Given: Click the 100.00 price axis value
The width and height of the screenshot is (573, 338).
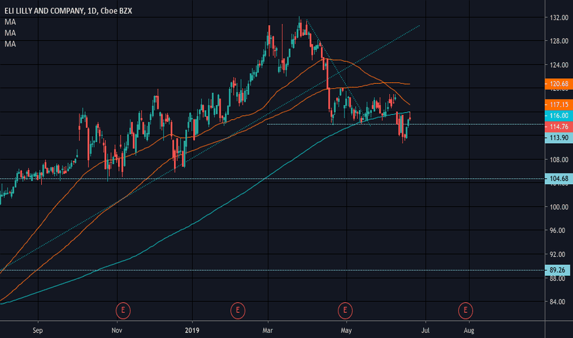Looking at the screenshot, I should [x=559, y=207].
